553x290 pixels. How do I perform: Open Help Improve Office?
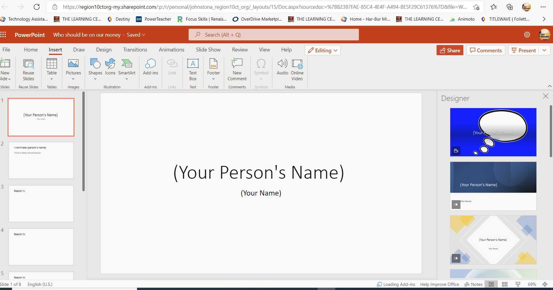[439, 284]
